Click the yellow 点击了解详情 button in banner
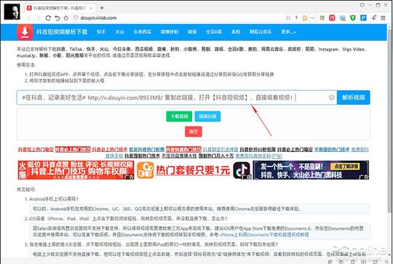The image size is (393, 264). coord(345,167)
